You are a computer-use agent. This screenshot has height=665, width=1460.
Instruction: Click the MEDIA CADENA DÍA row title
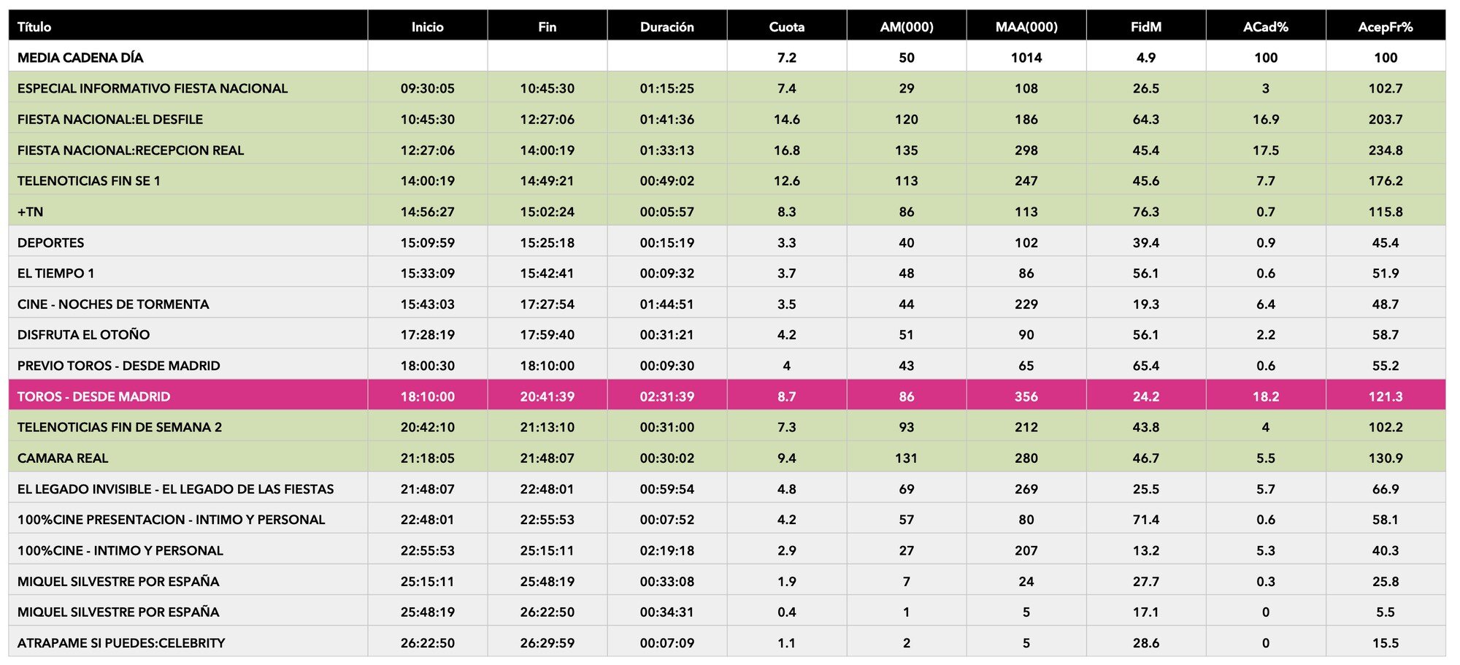click(80, 58)
